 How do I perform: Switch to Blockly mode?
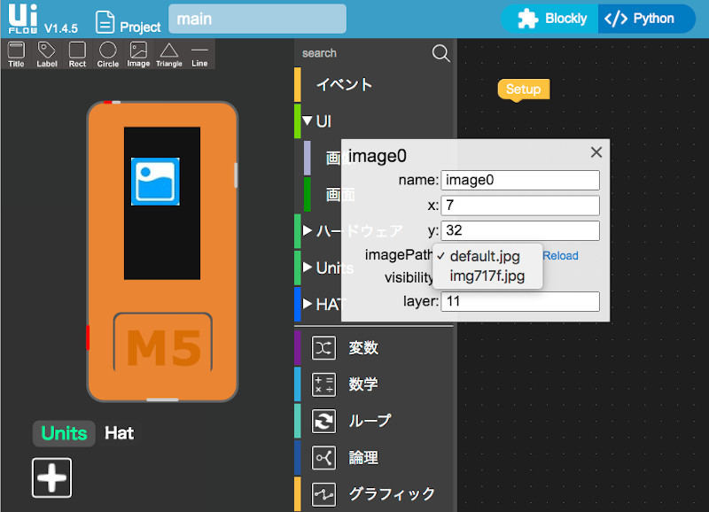tap(552, 19)
